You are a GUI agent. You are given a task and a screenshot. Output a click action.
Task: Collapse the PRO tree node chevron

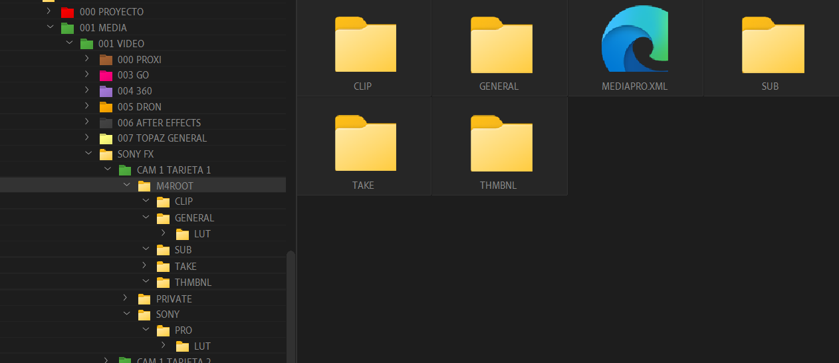pos(145,330)
